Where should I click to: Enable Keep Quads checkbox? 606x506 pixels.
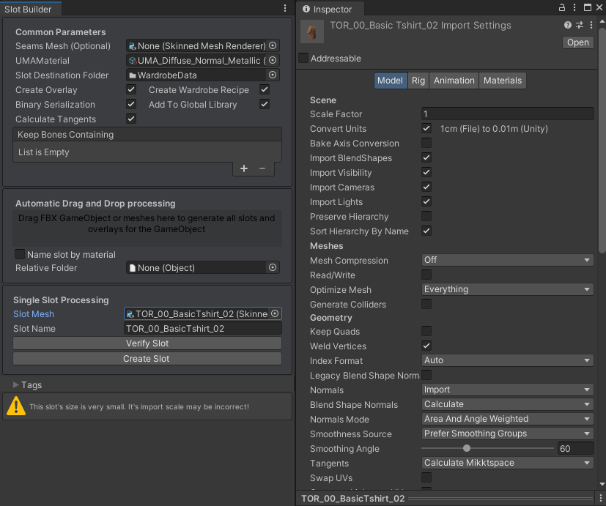[x=426, y=331]
